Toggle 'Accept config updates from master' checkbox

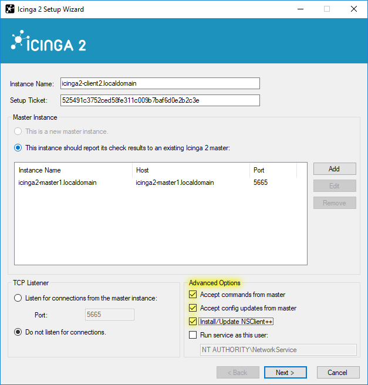point(193,308)
